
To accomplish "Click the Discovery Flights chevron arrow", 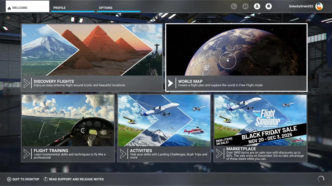I will pyautogui.click(x=27, y=83).
